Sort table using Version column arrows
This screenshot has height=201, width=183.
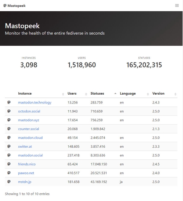point(175,94)
